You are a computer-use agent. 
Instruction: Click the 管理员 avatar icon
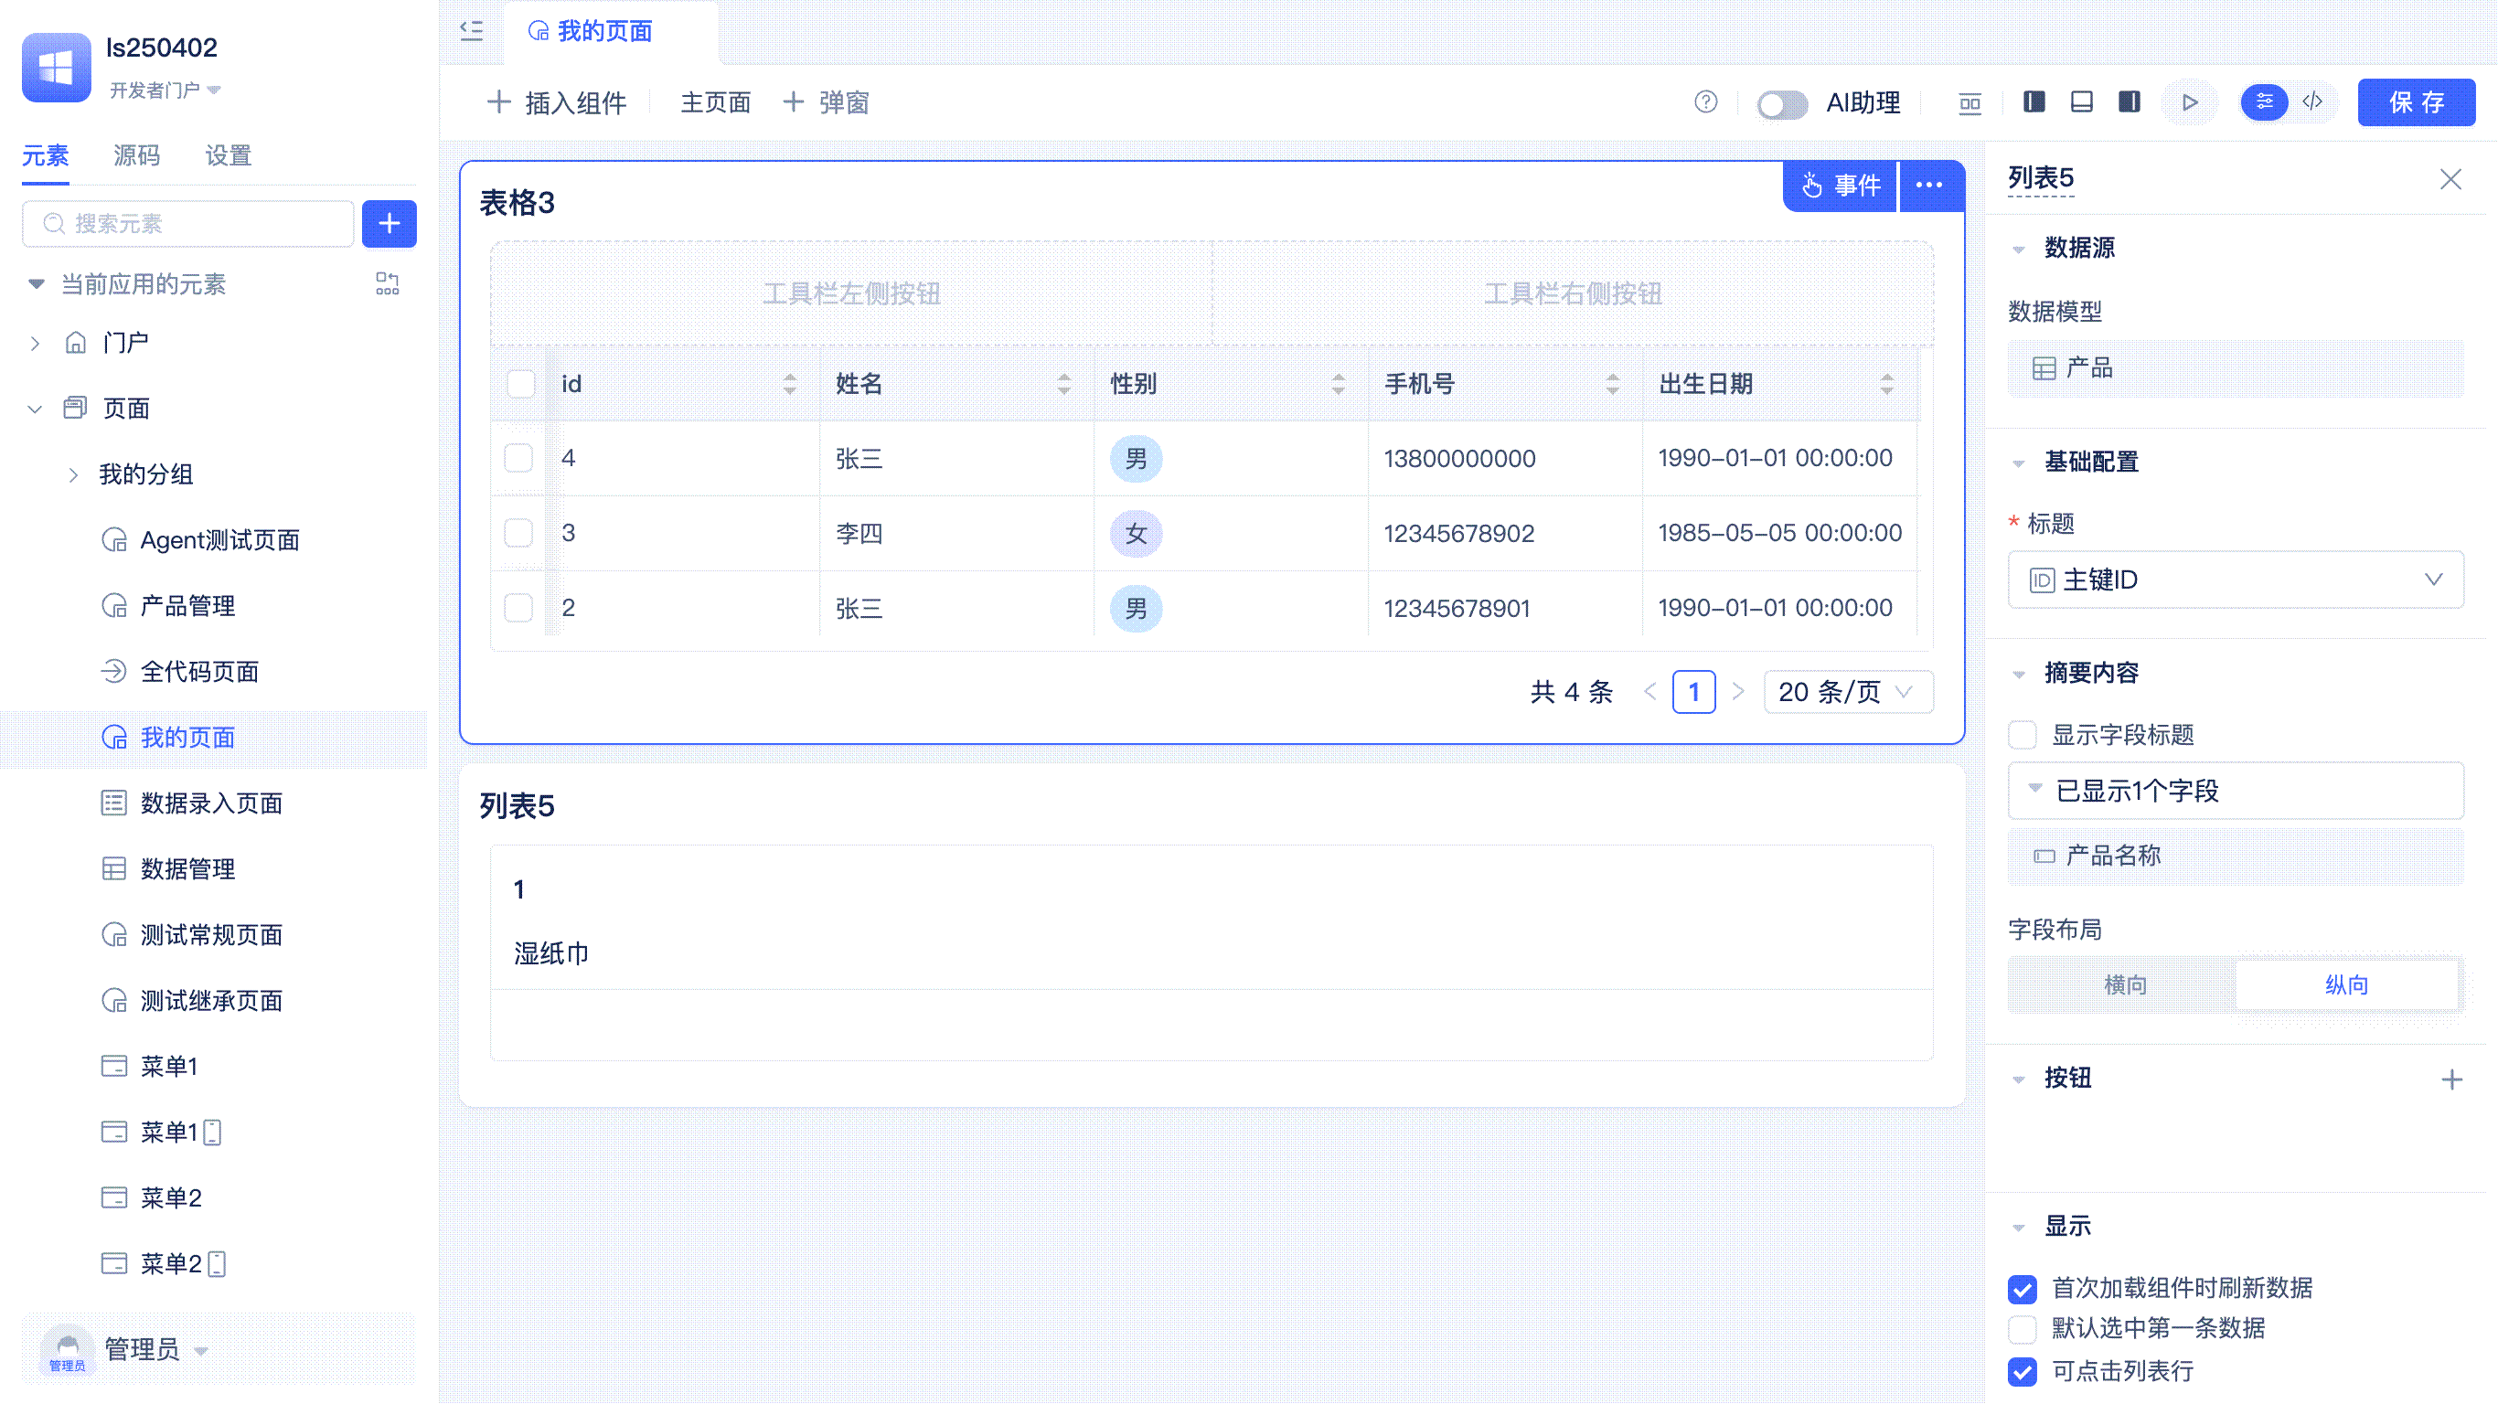point(67,1349)
